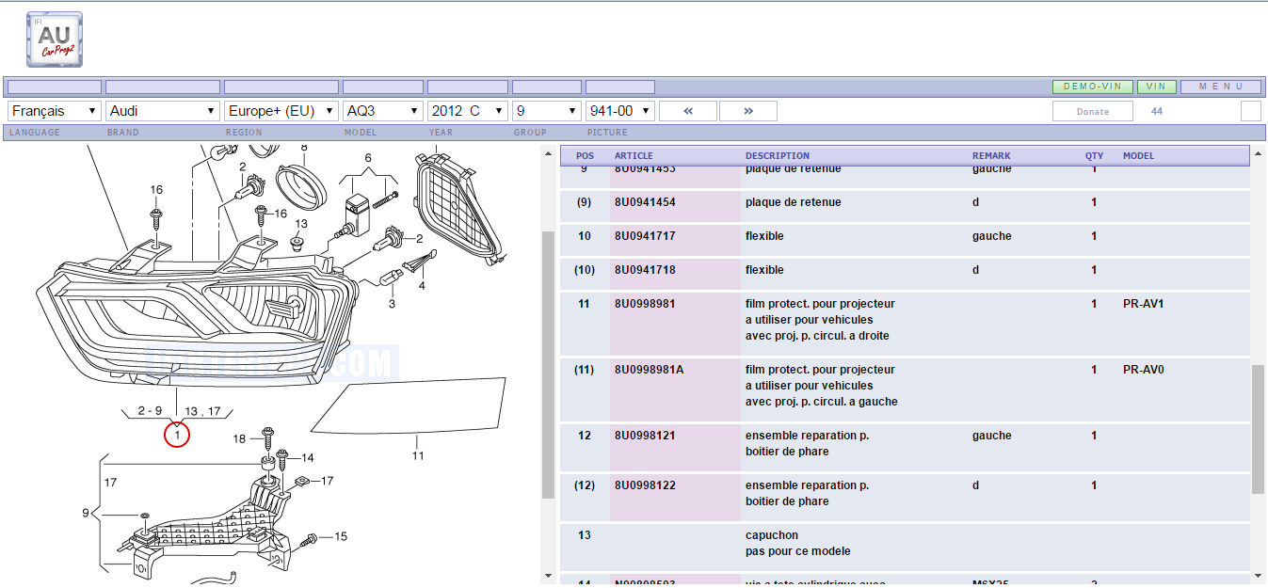
Task: Expand the Year dropdown 2012 C
Action: [x=468, y=111]
